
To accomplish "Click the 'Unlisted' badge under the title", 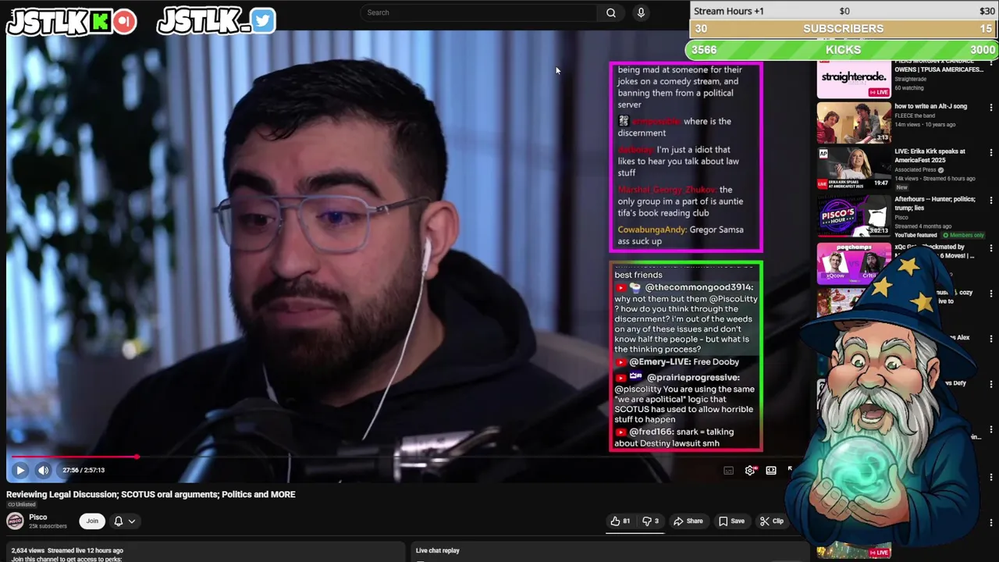I will click(x=22, y=504).
